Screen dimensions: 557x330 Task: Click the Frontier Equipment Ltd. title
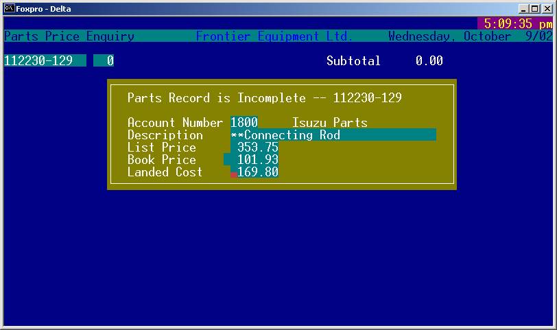click(274, 36)
